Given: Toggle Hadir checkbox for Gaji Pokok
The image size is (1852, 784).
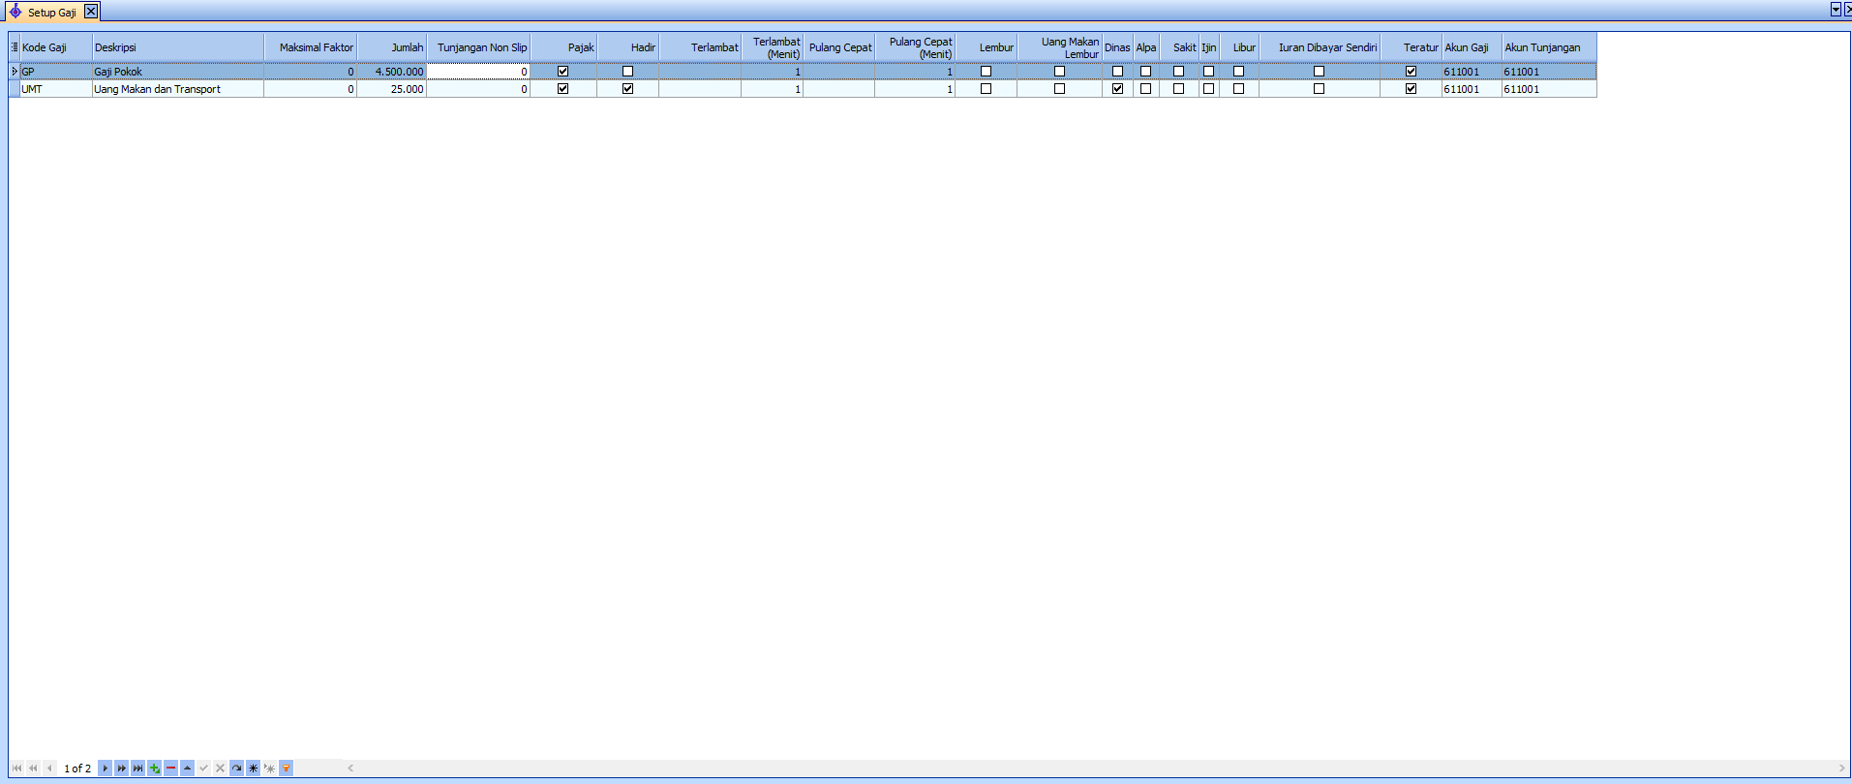Looking at the screenshot, I should [627, 71].
